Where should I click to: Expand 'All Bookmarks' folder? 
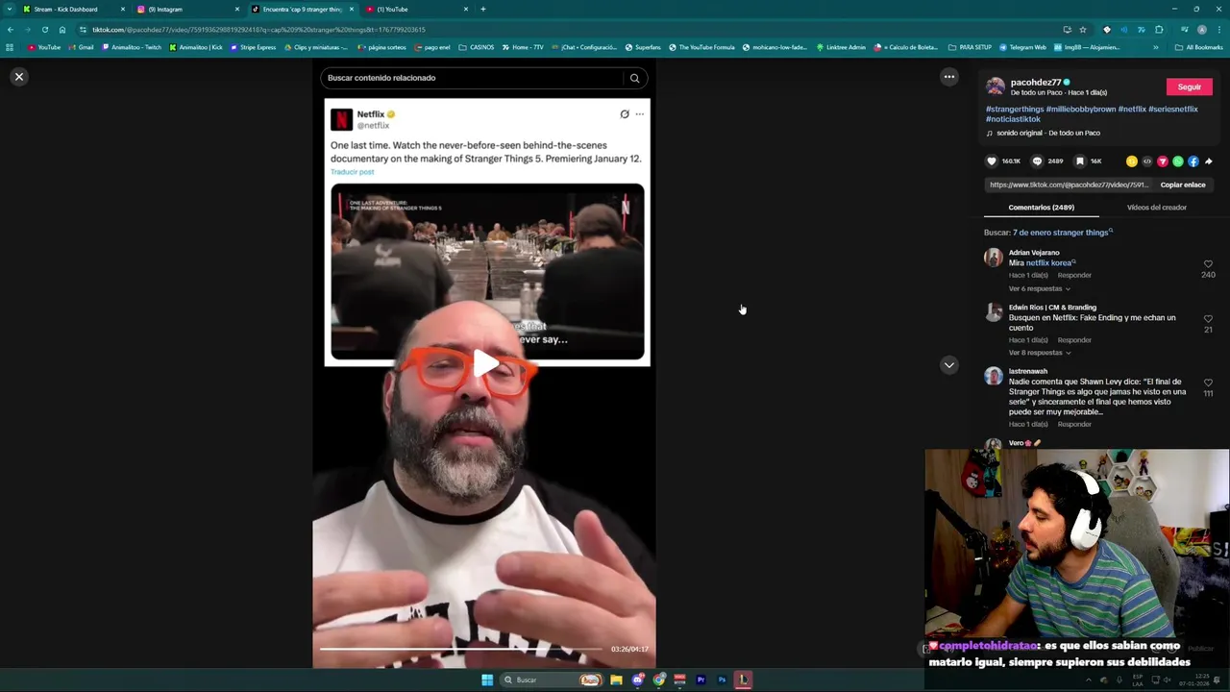click(1199, 47)
